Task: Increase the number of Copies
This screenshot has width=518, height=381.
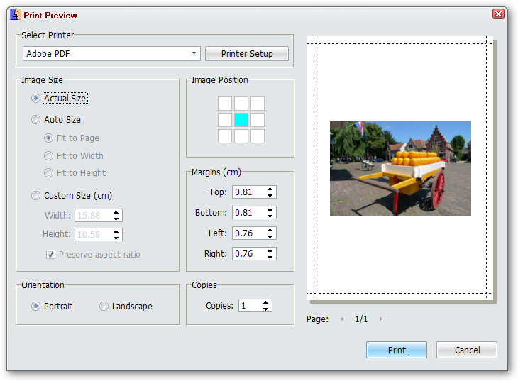Action: 266,303
